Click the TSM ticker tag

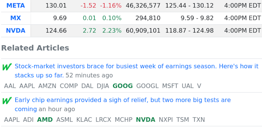click(183, 120)
